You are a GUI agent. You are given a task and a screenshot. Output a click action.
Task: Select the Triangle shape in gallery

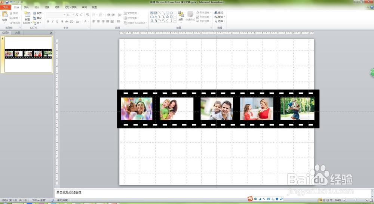click(156, 17)
